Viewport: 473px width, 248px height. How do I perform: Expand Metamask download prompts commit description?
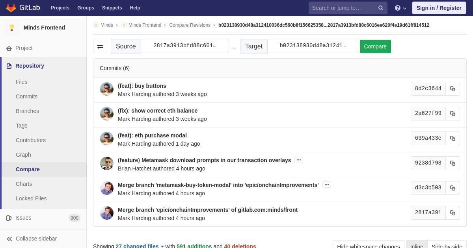(x=299, y=160)
